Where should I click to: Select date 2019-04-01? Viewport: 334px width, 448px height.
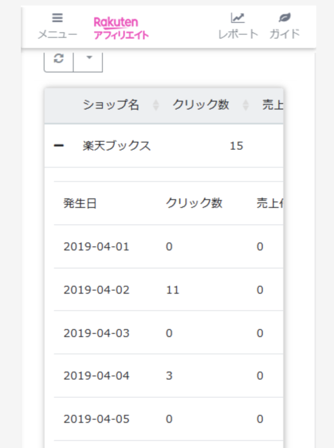coord(96,247)
